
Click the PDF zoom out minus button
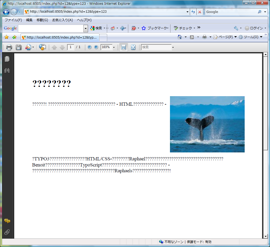coord(89,47)
